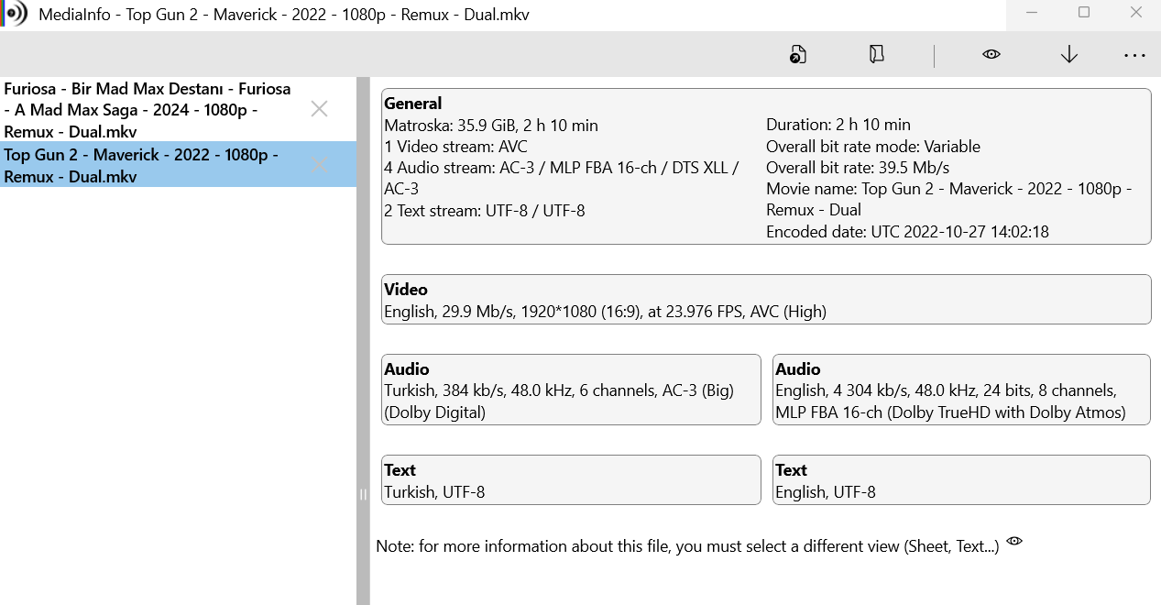Click the "Video" section heading
The width and height of the screenshot is (1161, 605).
(406, 290)
